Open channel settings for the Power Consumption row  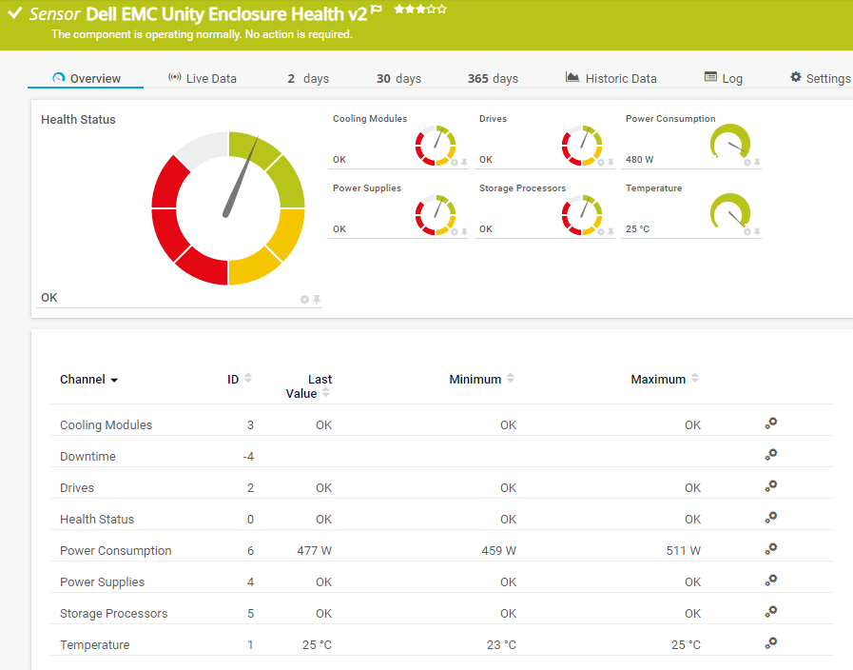point(771,549)
